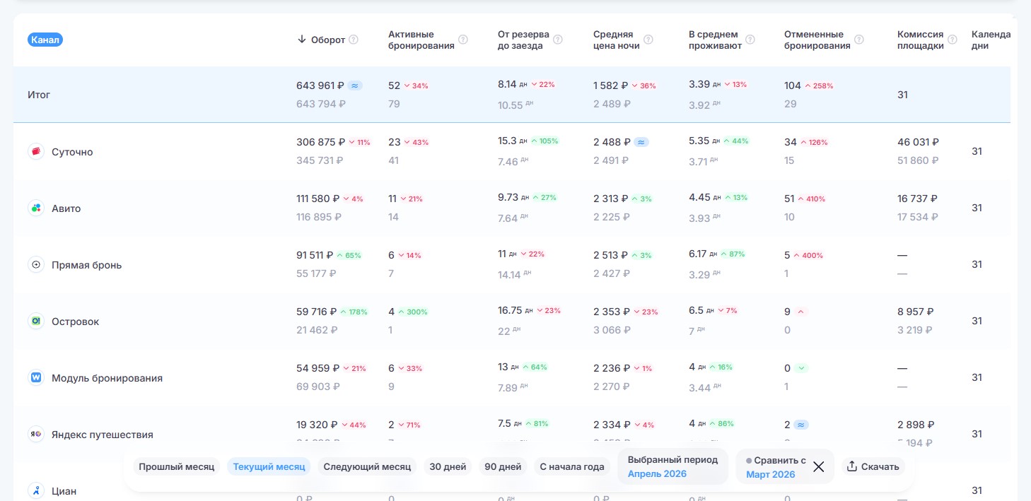Click help icon next to Комиссия площадки
The width and height of the screenshot is (1031, 501).
pos(953,40)
